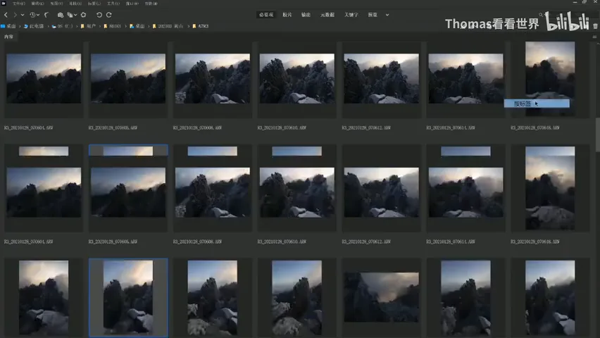Open the Refine batch-rename icon menu
The height and width of the screenshot is (338, 600).
(72, 15)
